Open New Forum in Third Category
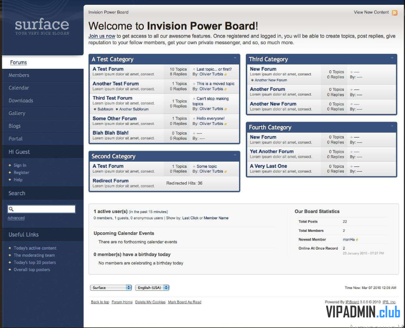 pyautogui.click(x=263, y=69)
